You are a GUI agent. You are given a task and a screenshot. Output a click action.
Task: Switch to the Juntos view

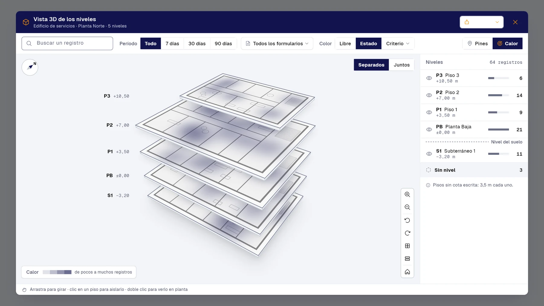click(401, 65)
